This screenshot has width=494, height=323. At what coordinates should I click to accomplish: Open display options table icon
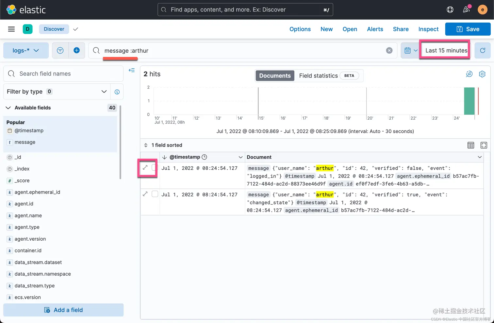(x=471, y=145)
